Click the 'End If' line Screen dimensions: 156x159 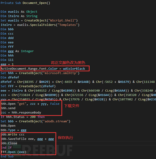[x=6, y=147]
